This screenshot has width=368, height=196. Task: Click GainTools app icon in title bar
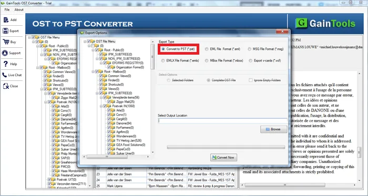tap(3, 3)
